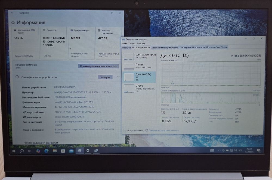Open the Windows Start menu
The height and width of the screenshot is (180, 272).
(x=14, y=151)
